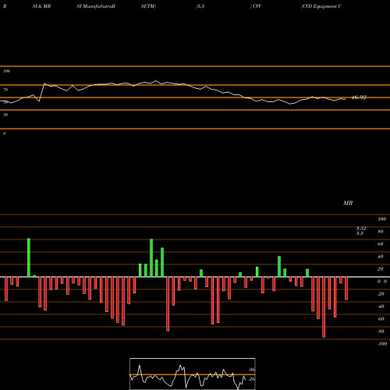Image resolution: width=390 pixels, height=390 pixels.
Task: Click the current RSI value 46.92
Action: [359, 97]
